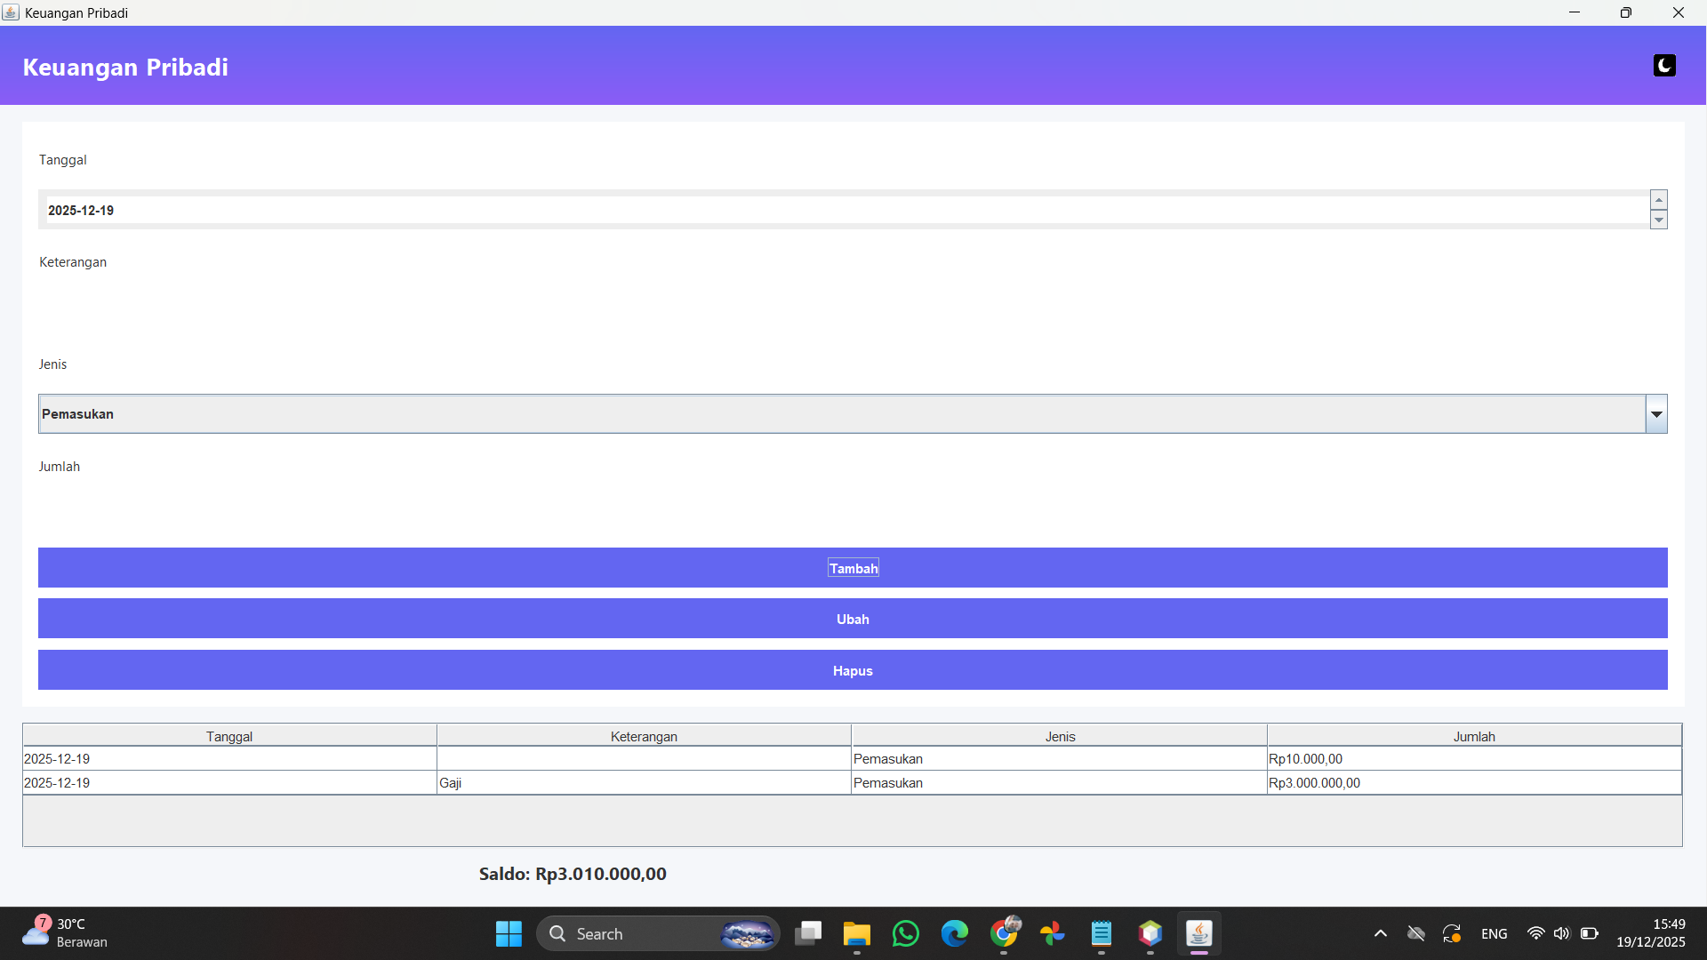
Task: Click the Tanggal column header
Action: point(229,736)
